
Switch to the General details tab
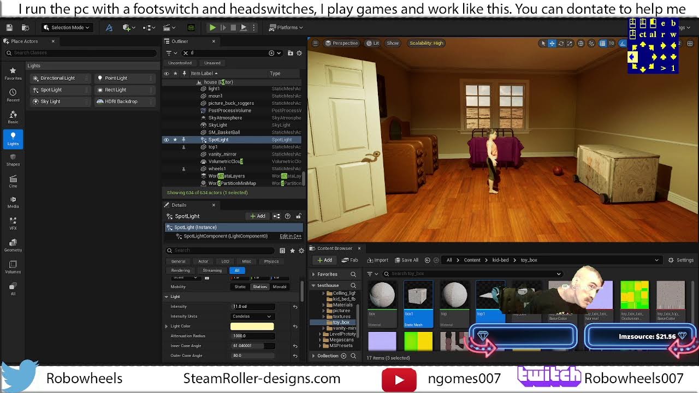[178, 261]
